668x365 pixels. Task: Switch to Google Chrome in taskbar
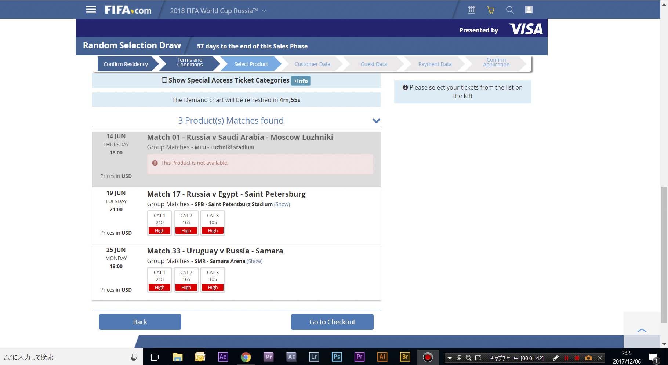coord(246,357)
